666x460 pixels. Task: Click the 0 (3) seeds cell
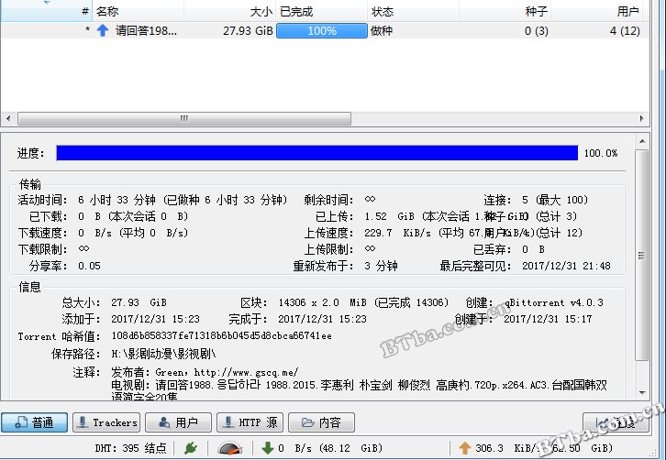(536, 31)
